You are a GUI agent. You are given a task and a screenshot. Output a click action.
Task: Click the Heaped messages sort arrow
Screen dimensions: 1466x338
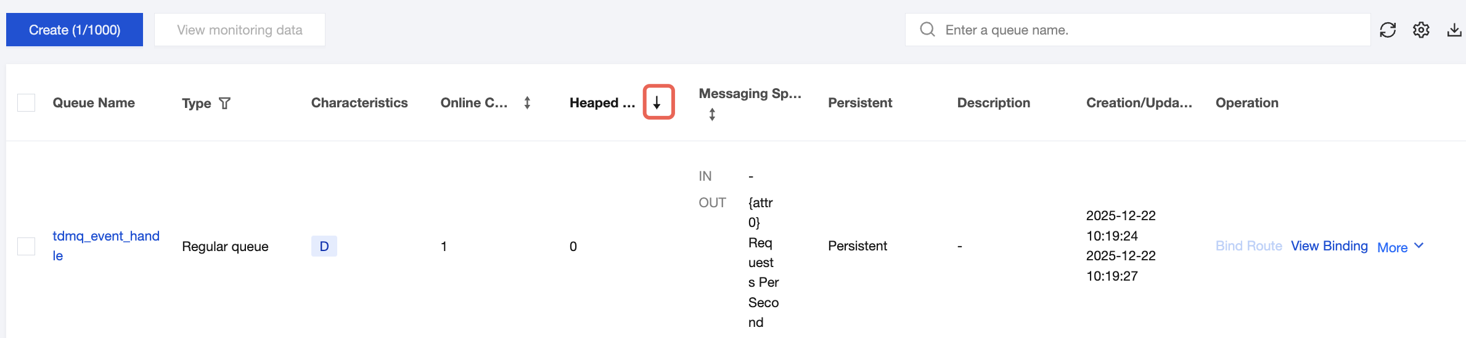pyautogui.click(x=658, y=103)
